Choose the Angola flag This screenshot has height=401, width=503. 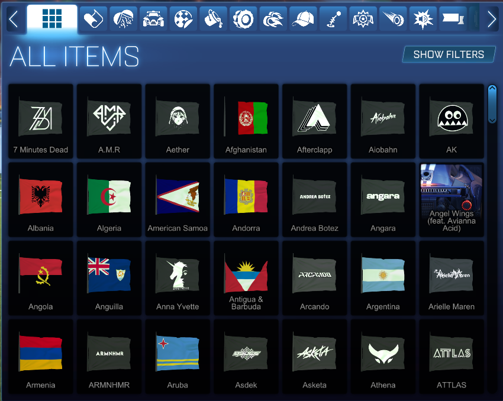coord(41,278)
